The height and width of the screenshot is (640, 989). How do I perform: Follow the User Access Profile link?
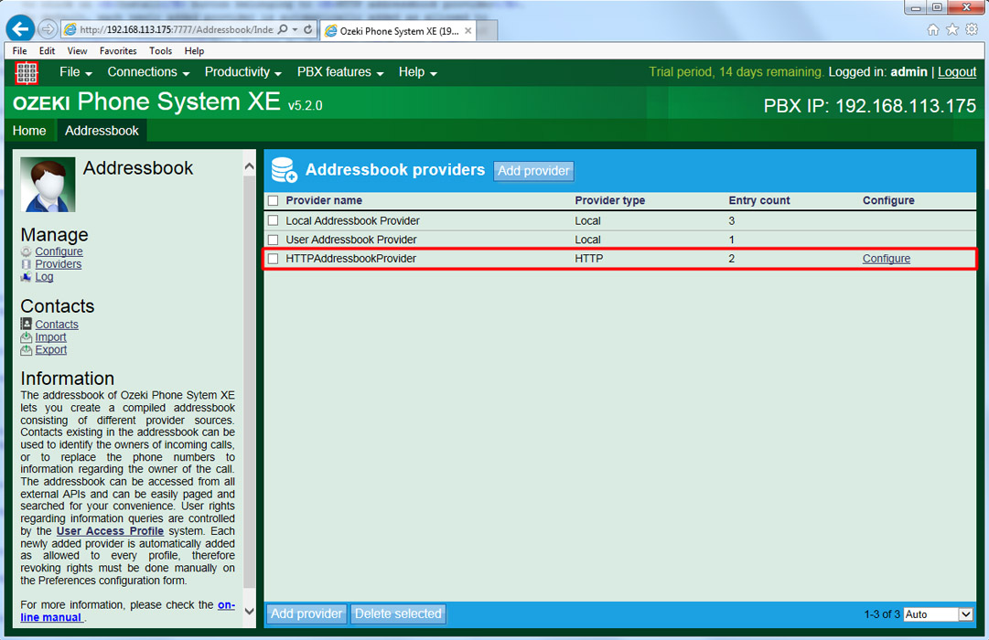point(111,531)
